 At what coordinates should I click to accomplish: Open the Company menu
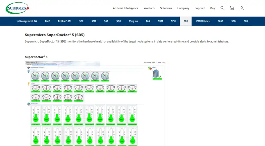[x=183, y=8]
